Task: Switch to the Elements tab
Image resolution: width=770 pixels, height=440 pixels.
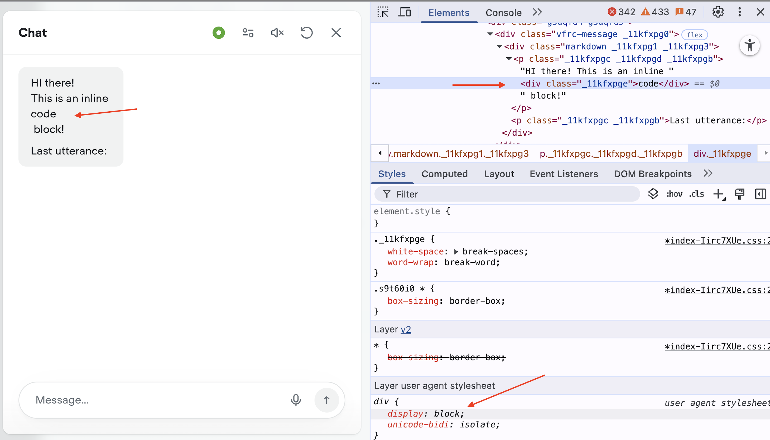Action: 449,12
